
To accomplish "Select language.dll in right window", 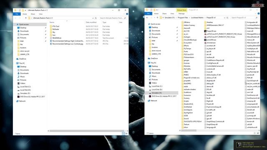I will click(x=211, y=127).
